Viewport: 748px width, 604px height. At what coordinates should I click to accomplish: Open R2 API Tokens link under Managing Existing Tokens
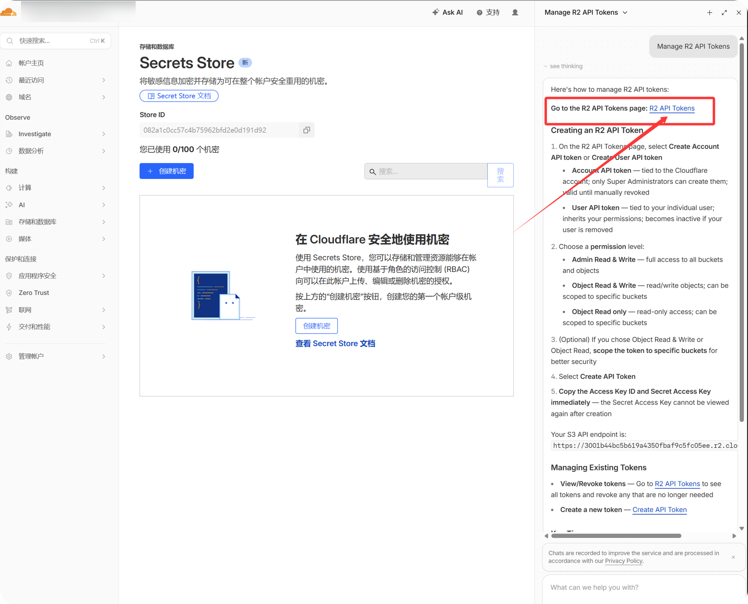(x=677, y=484)
